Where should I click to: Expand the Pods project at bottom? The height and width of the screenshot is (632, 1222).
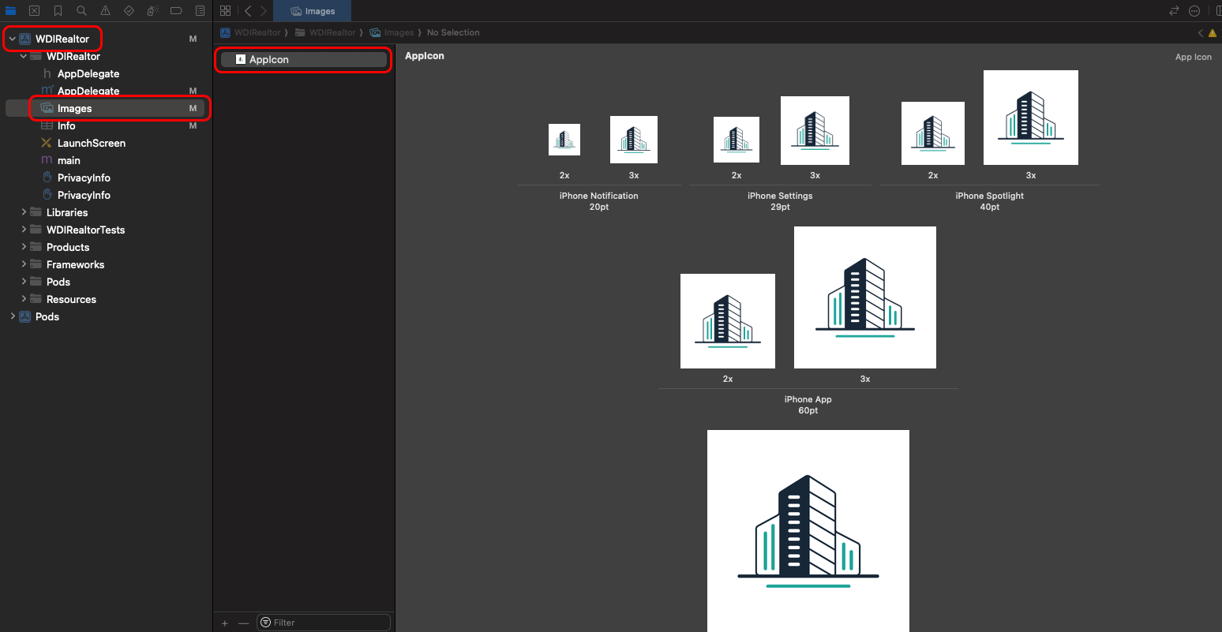click(x=13, y=316)
